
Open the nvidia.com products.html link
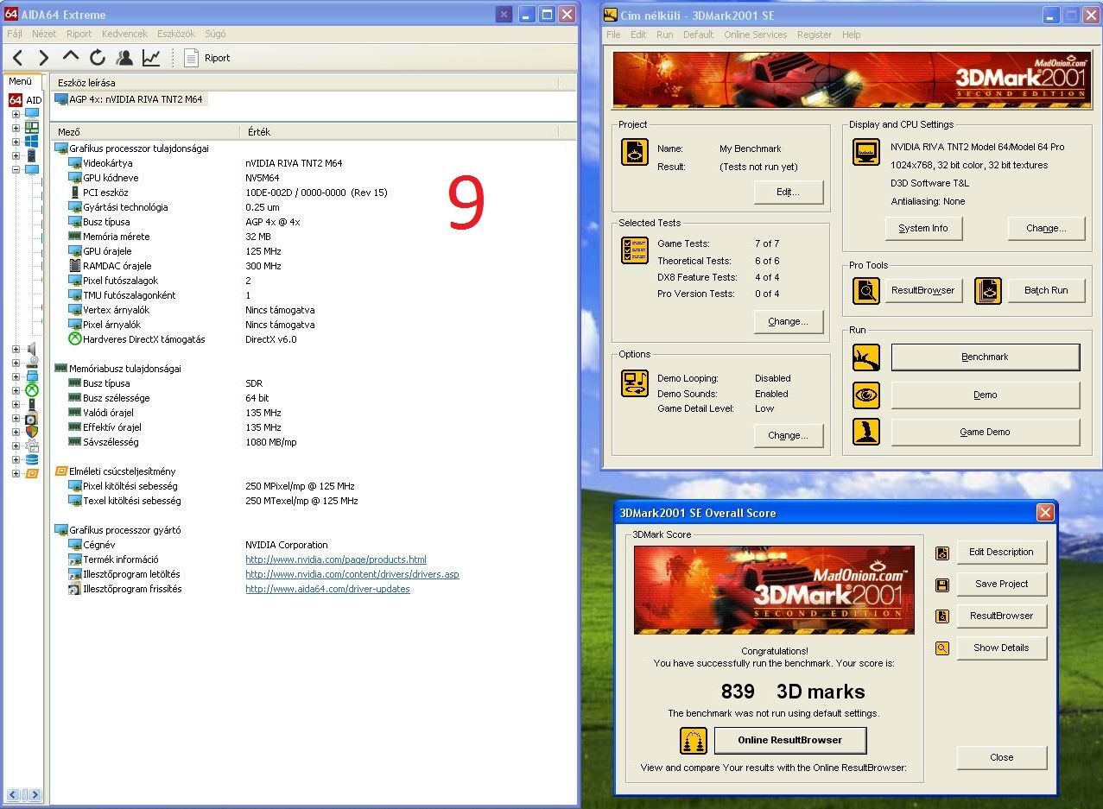click(336, 559)
